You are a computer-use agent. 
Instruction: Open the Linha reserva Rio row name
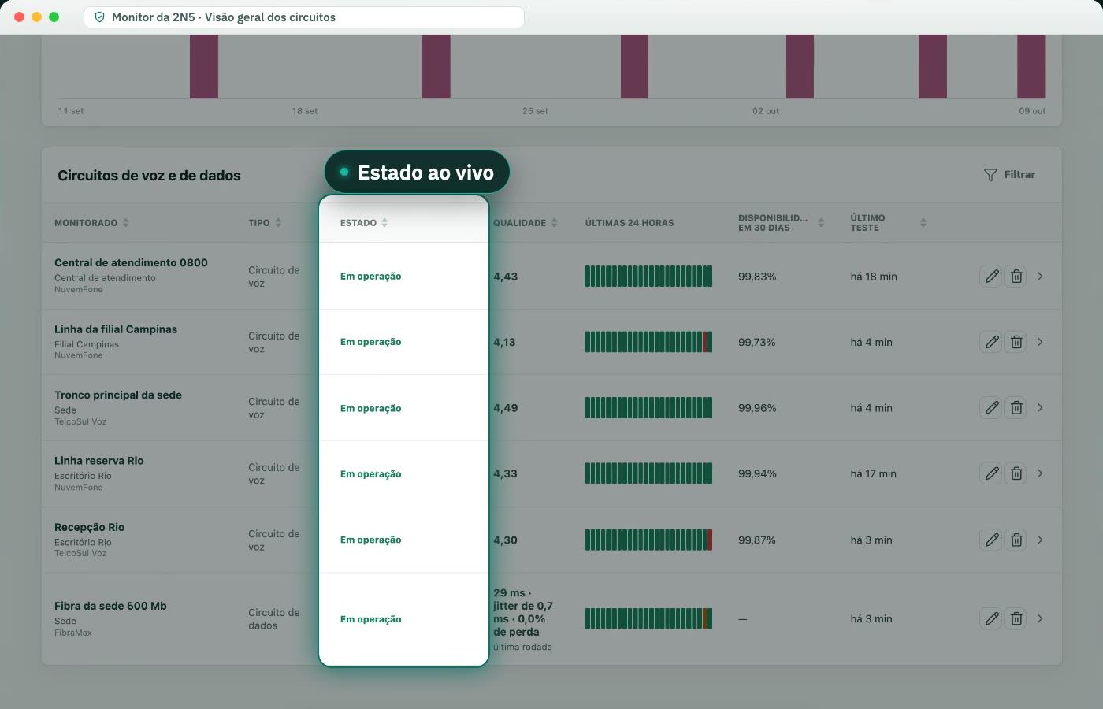point(99,461)
